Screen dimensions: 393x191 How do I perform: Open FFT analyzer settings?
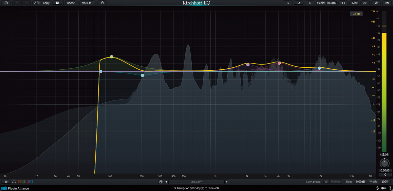(343, 3)
